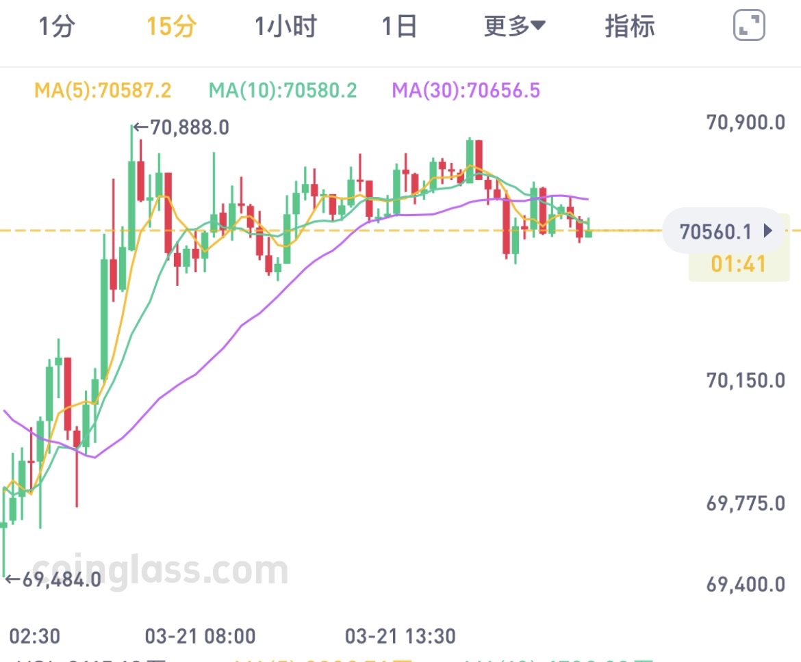This screenshot has height=662, width=801.
Task: Click the 69,484.0 low price marker
Action: tap(53, 580)
